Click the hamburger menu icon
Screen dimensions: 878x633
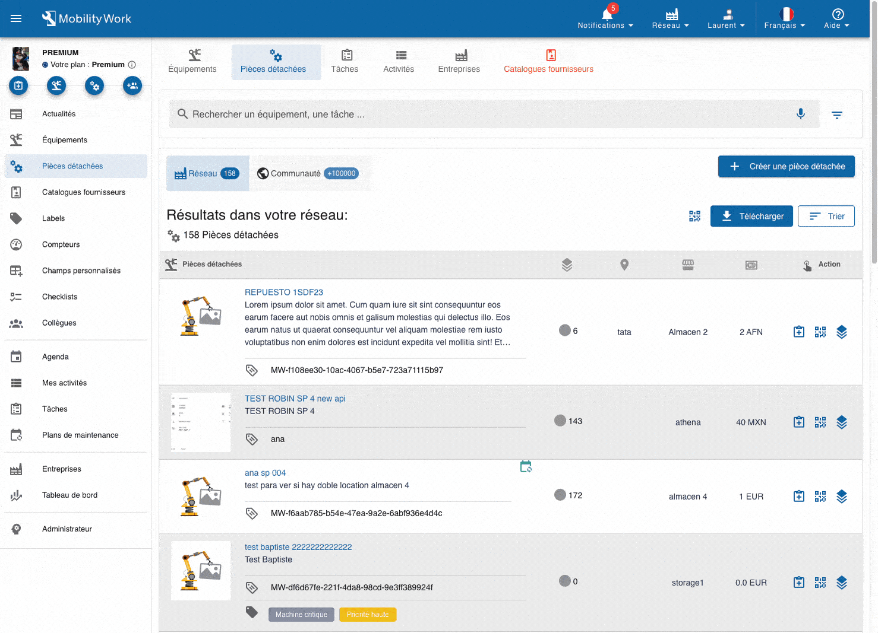coord(16,18)
